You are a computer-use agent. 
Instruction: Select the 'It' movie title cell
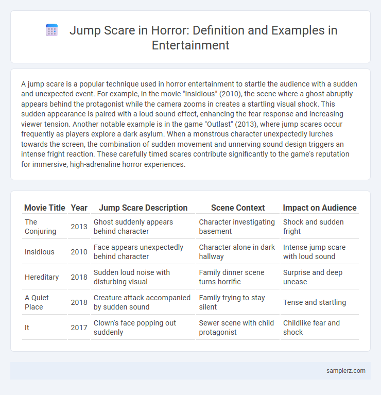[x=45, y=327]
